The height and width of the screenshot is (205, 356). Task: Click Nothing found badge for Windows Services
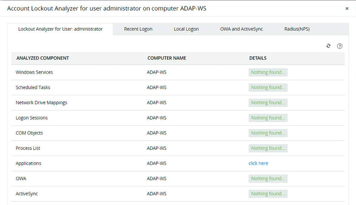coord(268,72)
